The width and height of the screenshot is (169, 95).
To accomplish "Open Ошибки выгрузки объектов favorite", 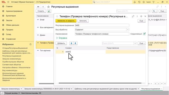I will 13,62.
